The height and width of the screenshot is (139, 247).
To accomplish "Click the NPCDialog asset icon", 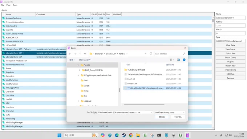I will point(3,119).
